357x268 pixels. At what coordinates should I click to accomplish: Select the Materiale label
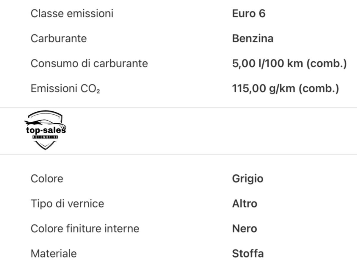pos(54,254)
